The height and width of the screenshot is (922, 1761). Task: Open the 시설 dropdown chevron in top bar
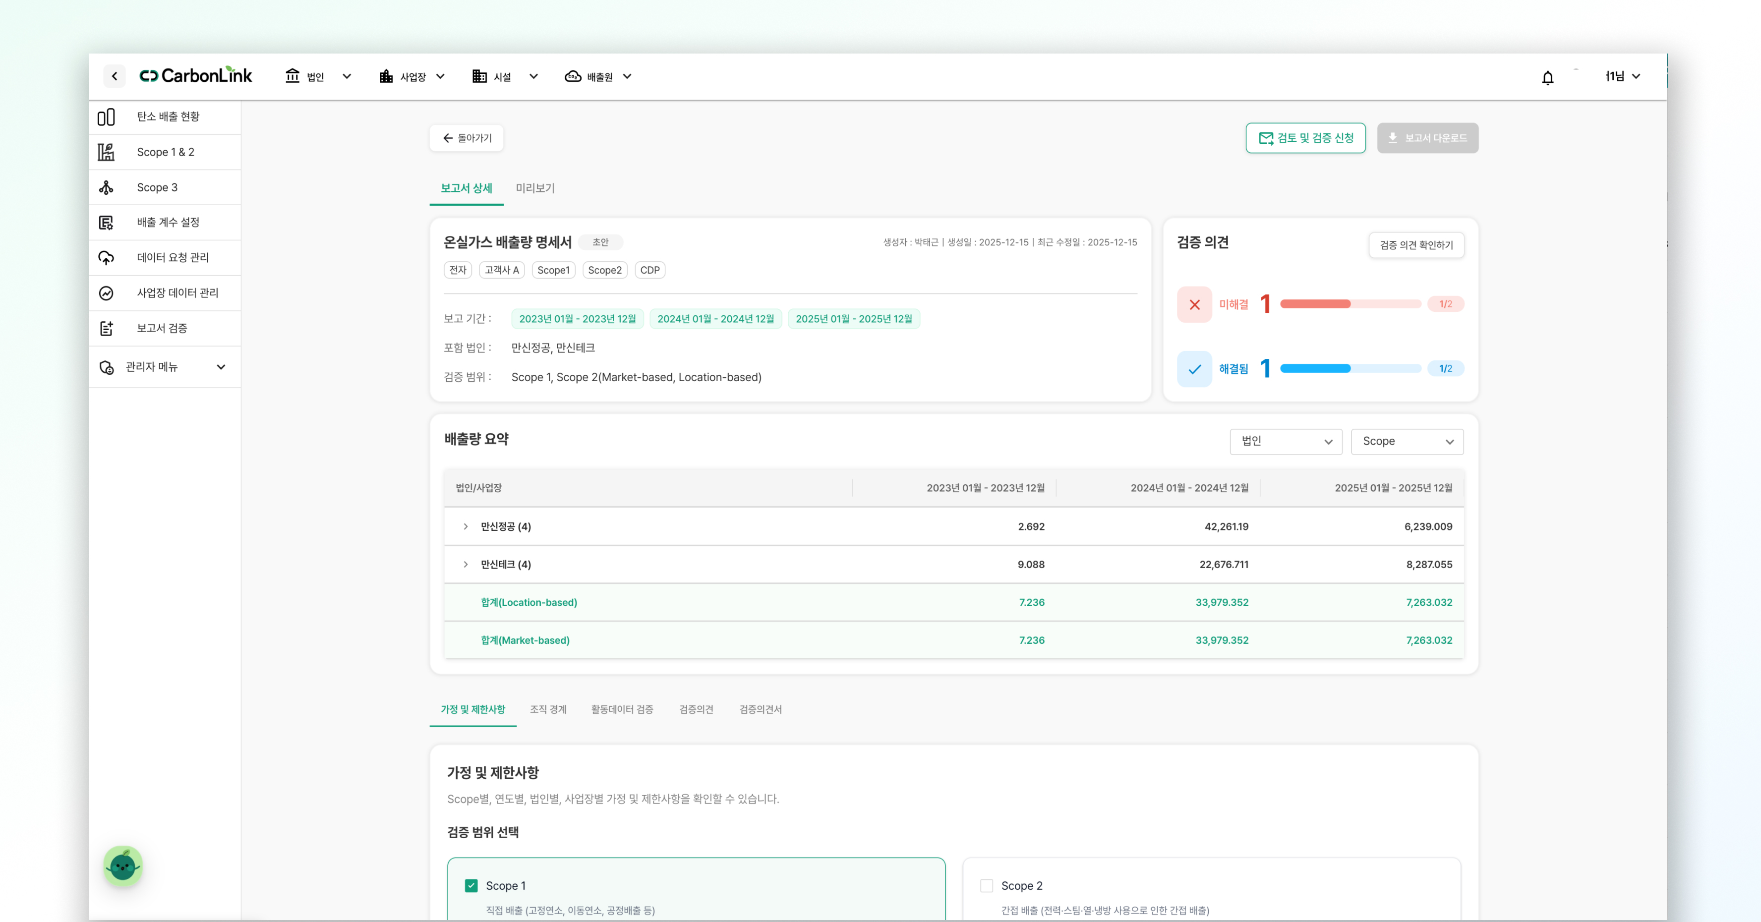[x=533, y=76]
